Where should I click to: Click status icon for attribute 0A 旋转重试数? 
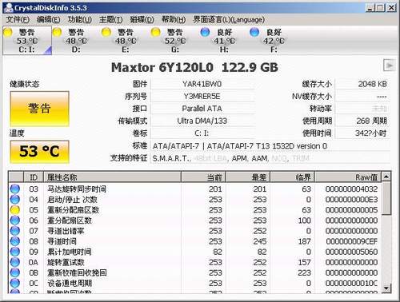(15, 262)
